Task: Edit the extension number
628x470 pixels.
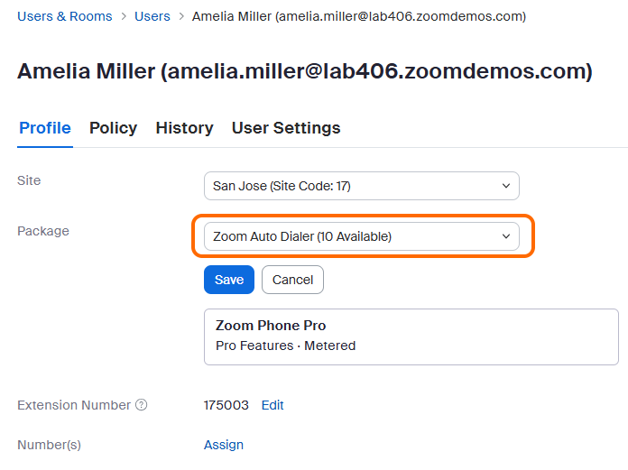Action: tap(272, 405)
